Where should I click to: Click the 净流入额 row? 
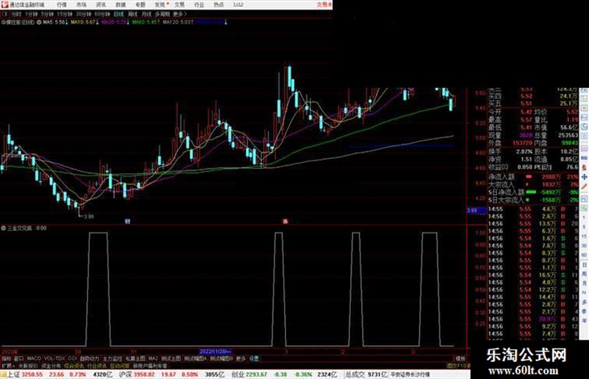tap(534, 176)
